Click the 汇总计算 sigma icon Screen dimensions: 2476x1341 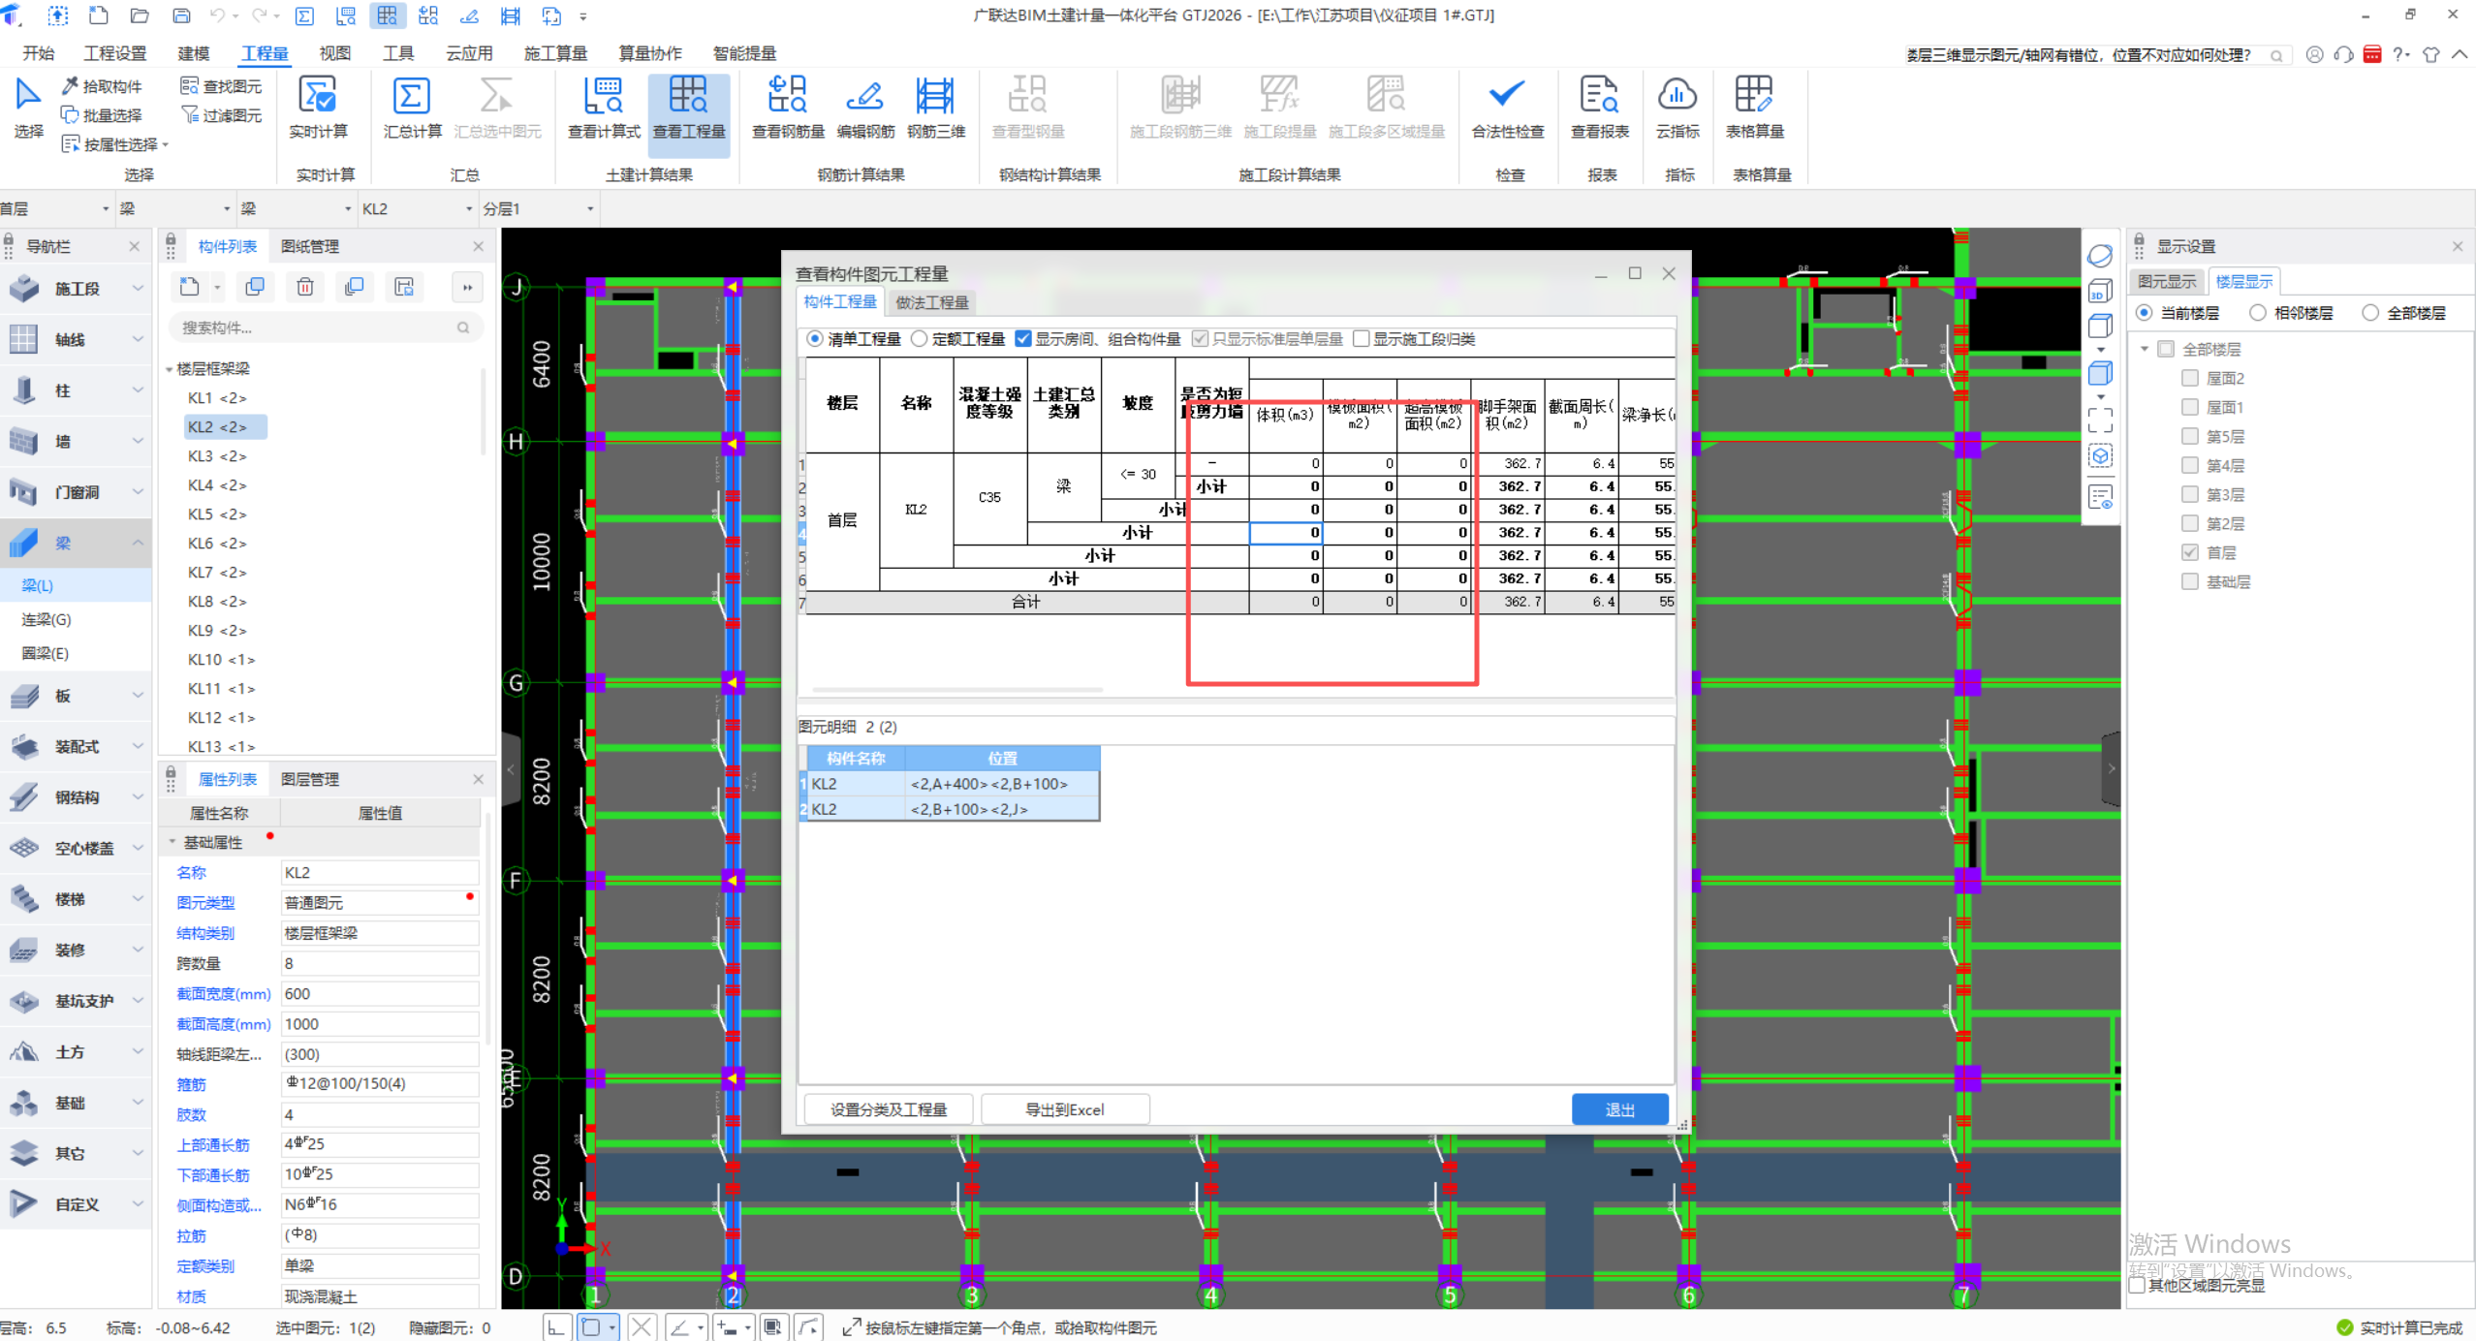(x=411, y=97)
